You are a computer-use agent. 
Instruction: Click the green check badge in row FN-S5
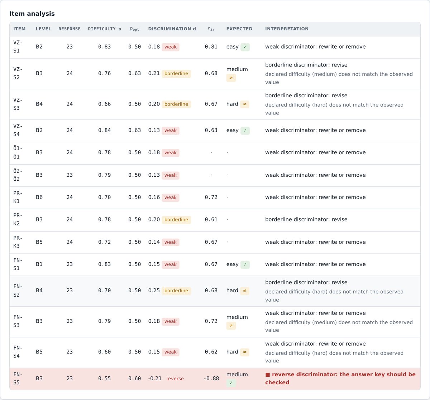(231, 383)
